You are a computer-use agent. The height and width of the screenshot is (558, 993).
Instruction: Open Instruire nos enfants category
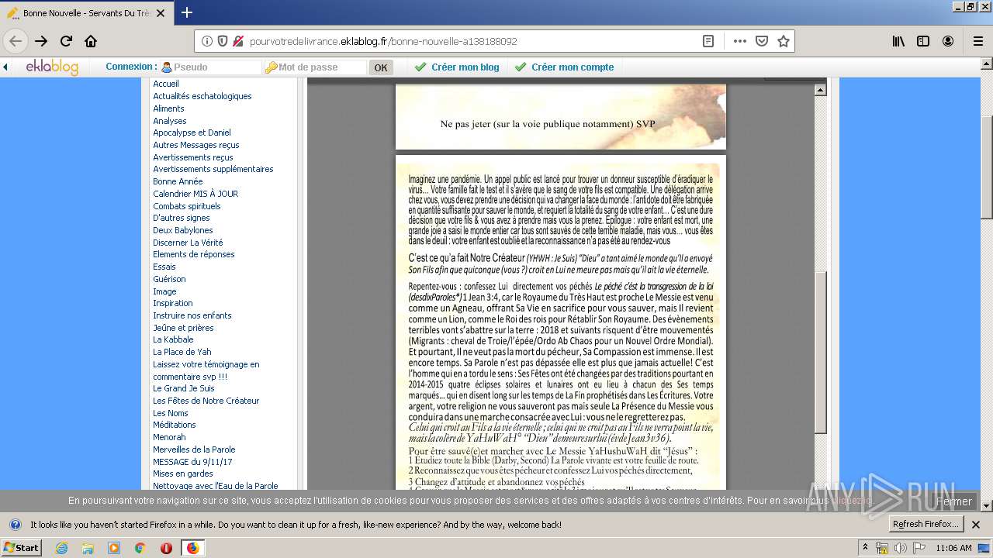click(192, 315)
